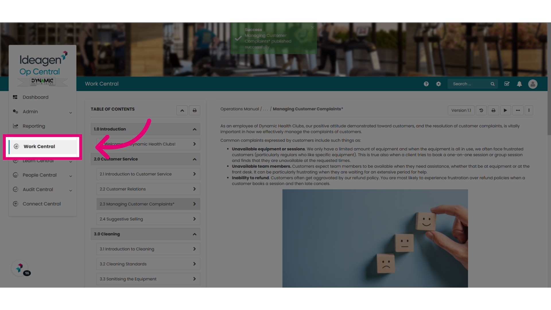
Task: Click the Dashboard sidebar icon
Action: tap(15, 97)
